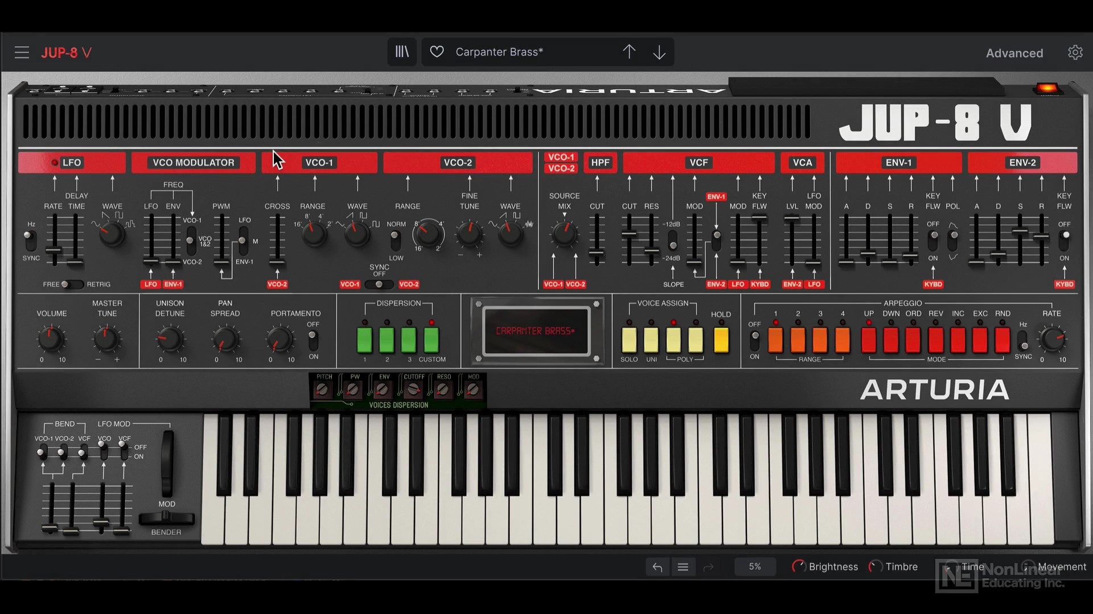The height and width of the screenshot is (614, 1093).
Task: Turn the SOURCE MIX knob
Action: coord(564,234)
